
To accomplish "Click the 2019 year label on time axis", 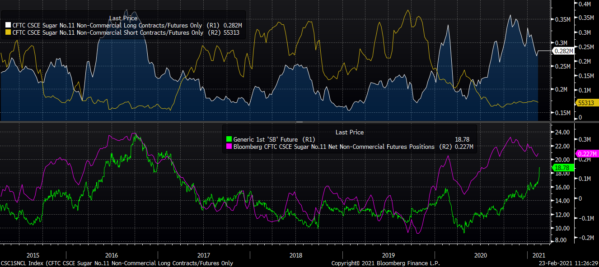I will 388,255.
